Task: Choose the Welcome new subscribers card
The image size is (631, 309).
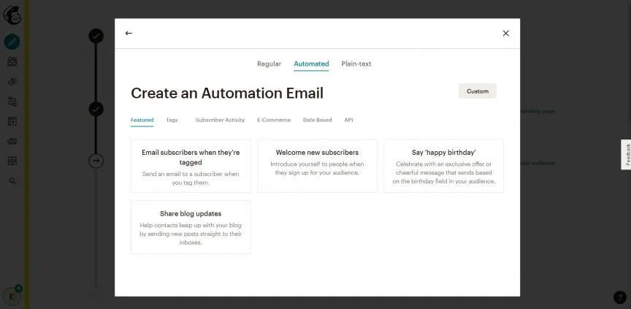Action: coord(317,166)
